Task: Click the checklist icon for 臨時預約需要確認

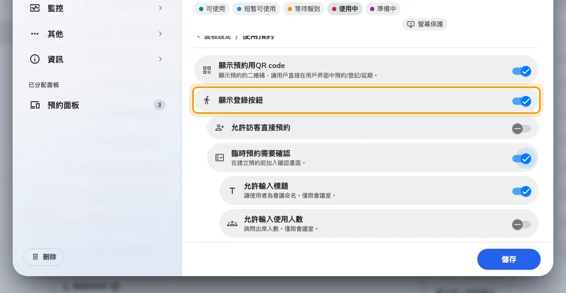Action: pos(220,158)
